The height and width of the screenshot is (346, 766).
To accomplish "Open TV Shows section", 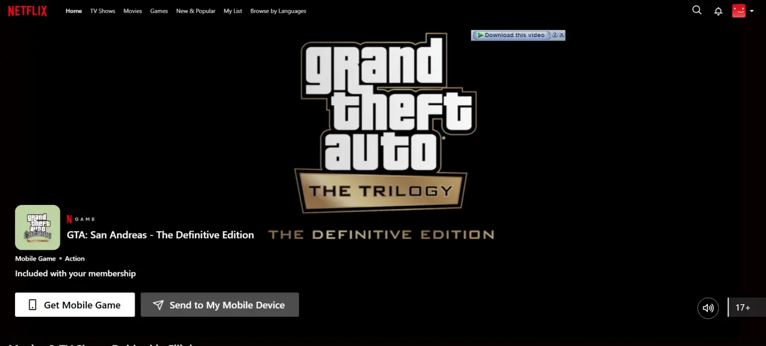I will click(x=102, y=11).
